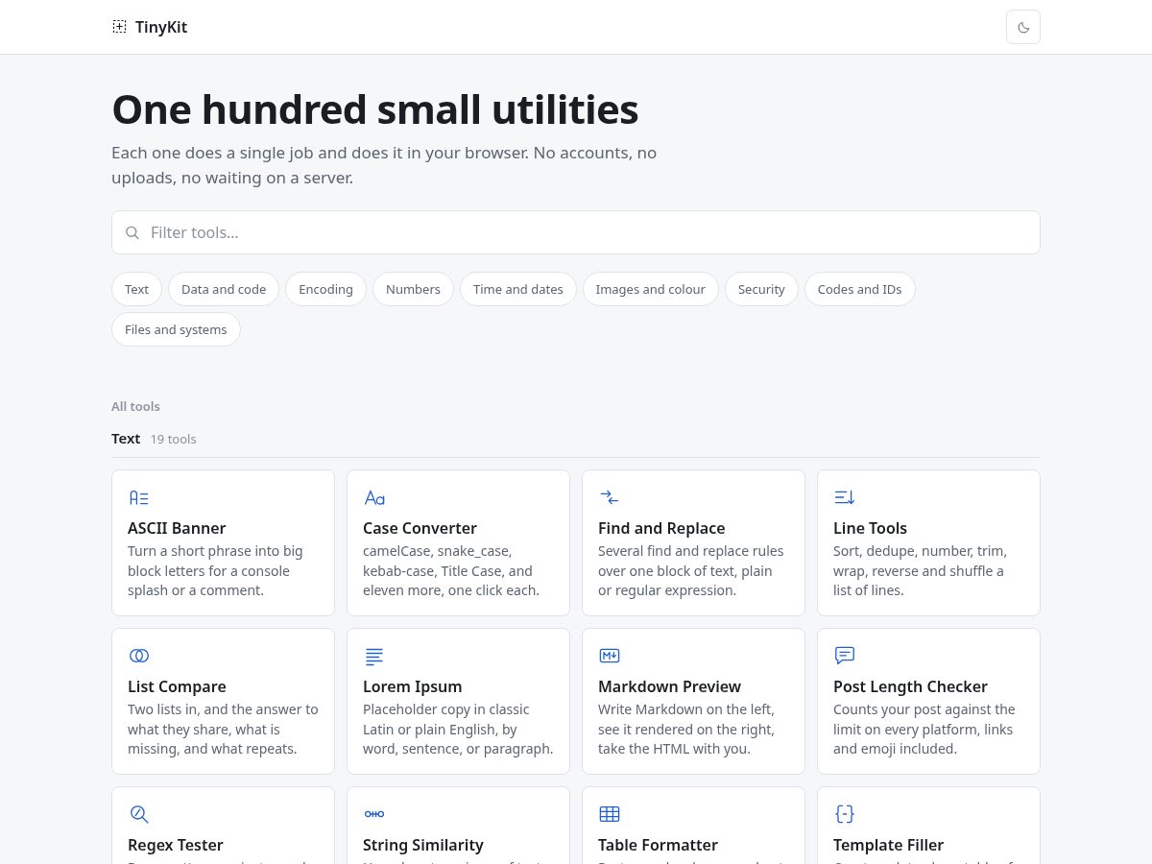The image size is (1152, 864).
Task: Select the Numbers category chip
Action: [x=413, y=289]
